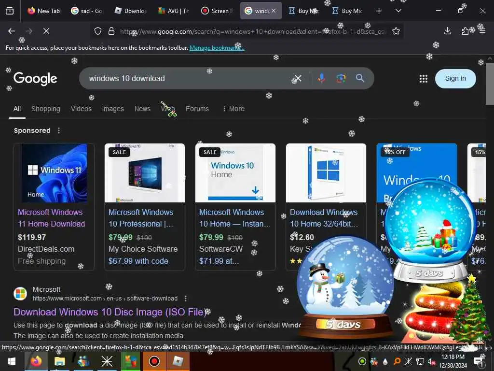Viewport: 494px width, 371px height.
Task: Clear the Google search box text
Action: coord(298,78)
